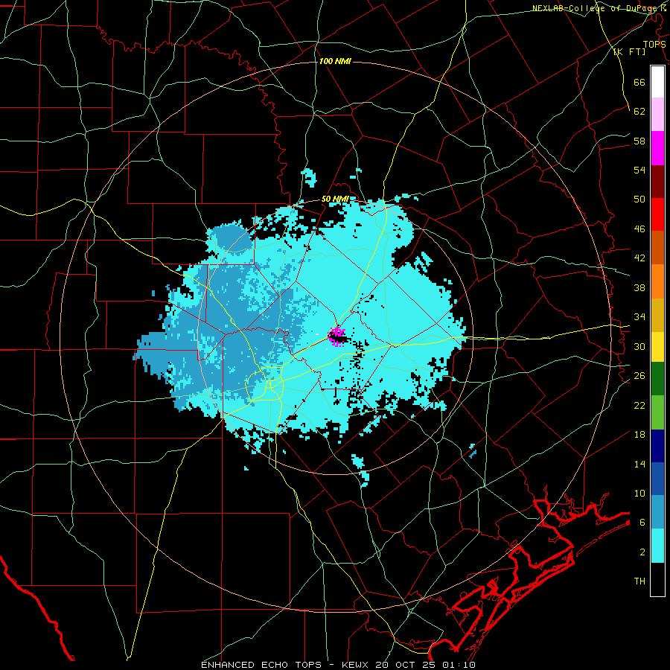Click the '2' legend value
Viewport: 670px width, 670px height.
pos(642,552)
